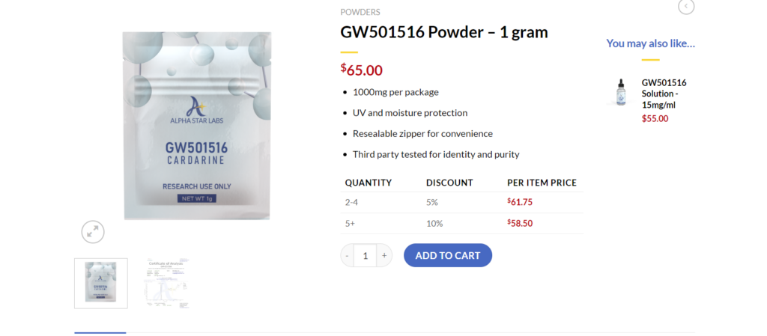Click the image zoom expand icon
This screenshot has width=767, height=336.
tap(93, 232)
